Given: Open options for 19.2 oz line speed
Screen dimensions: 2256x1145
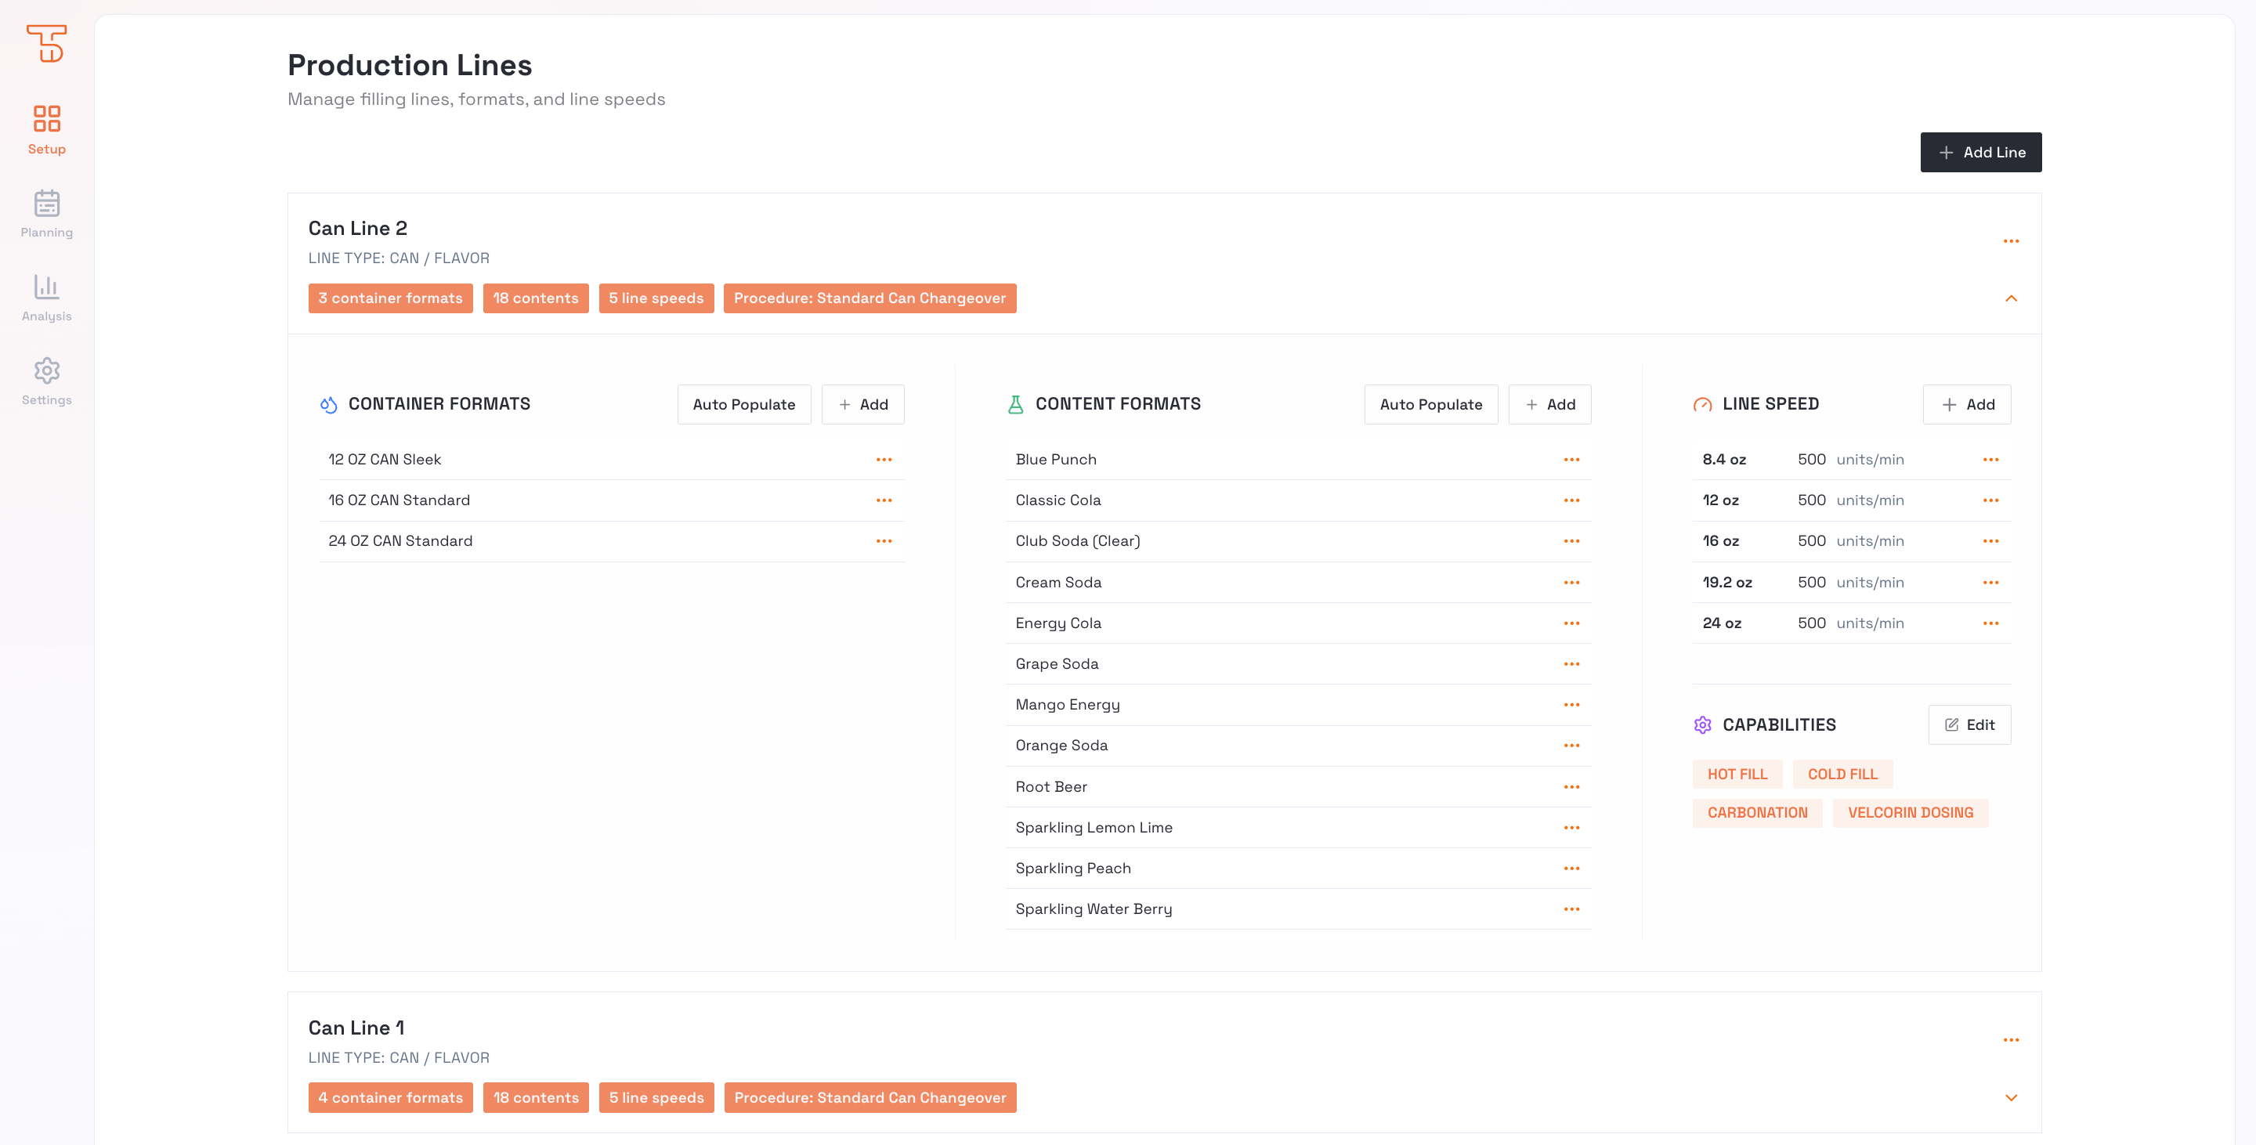Looking at the screenshot, I should (1990, 582).
